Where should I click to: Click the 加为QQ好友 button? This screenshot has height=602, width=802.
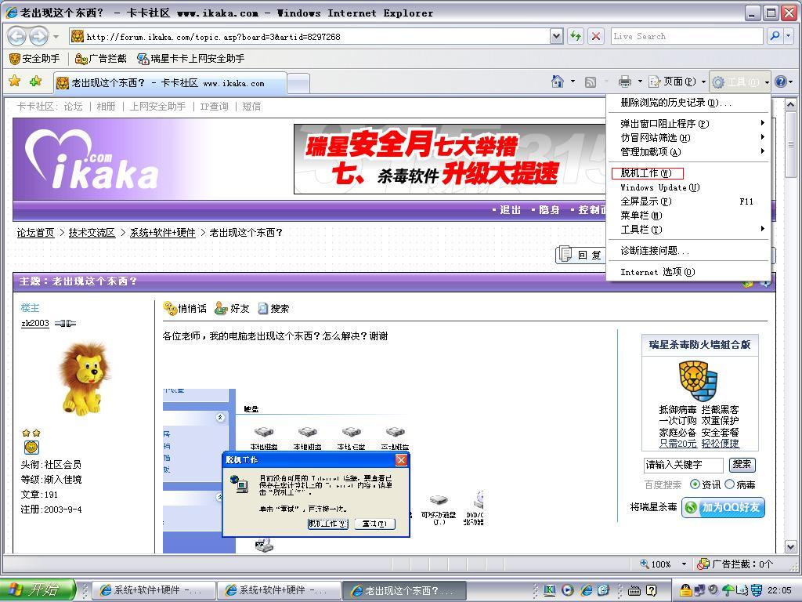pos(723,507)
